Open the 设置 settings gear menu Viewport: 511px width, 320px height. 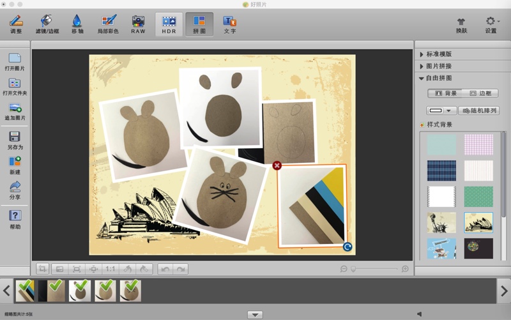coord(491,25)
